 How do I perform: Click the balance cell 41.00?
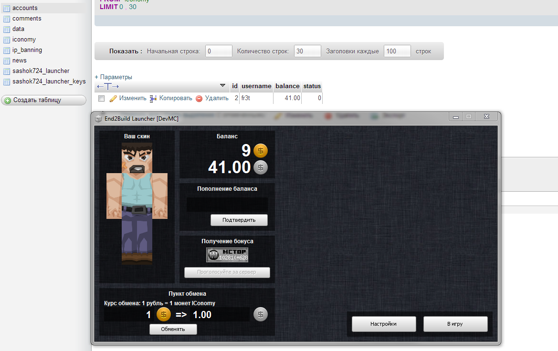287,98
